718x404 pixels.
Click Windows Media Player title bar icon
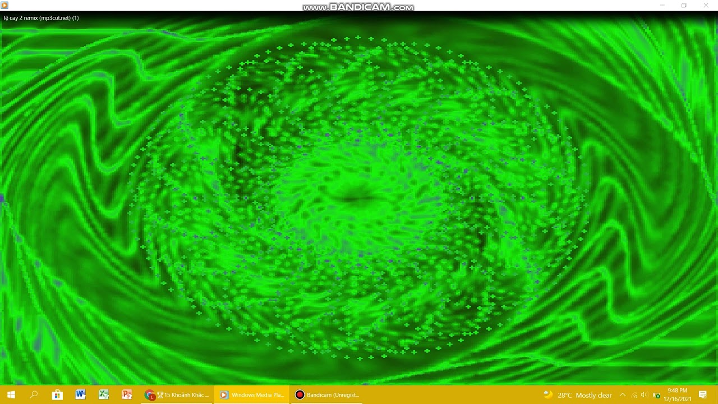[4, 6]
